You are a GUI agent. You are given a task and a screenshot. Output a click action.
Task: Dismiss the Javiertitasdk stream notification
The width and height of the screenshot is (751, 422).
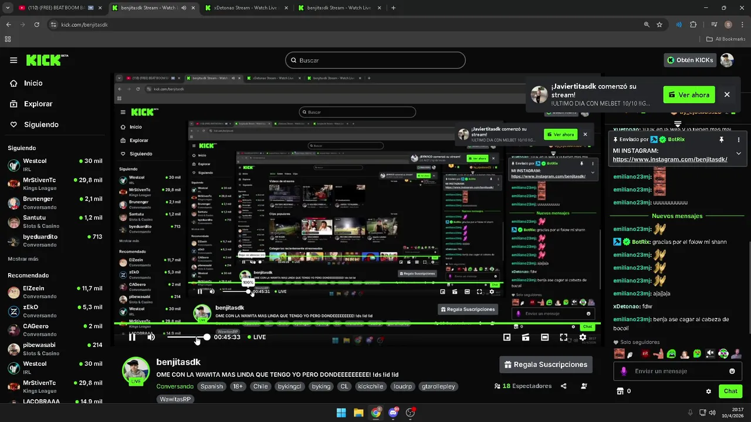[x=727, y=94]
